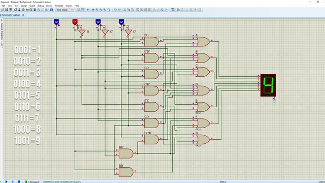Click the Center at Cursor blue cross icon

[93, 10]
